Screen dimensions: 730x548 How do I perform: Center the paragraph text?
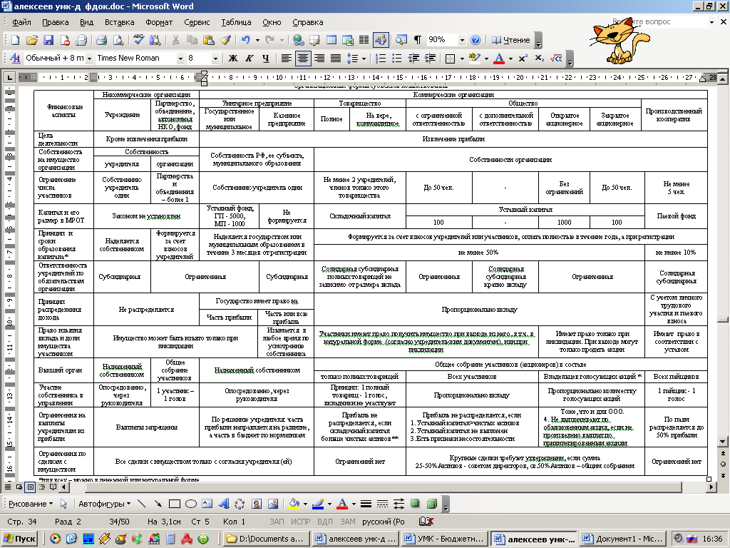coord(303,59)
